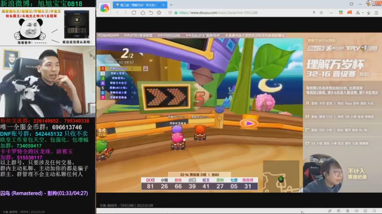Screen dimensions: 382x214
Task: Click the star inside address bar
Action: point(321,13)
